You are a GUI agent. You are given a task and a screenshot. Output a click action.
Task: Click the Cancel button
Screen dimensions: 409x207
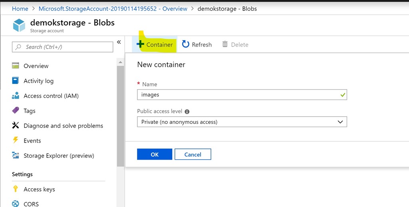pyautogui.click(x=193, y=154)
